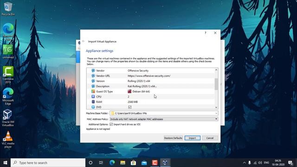Click the Version row icon
297x167 pixels.
pyautogui.click(x=93, y=81)
